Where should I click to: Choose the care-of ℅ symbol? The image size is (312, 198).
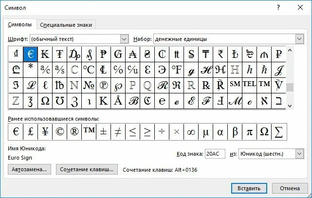[x=118, y=70]
